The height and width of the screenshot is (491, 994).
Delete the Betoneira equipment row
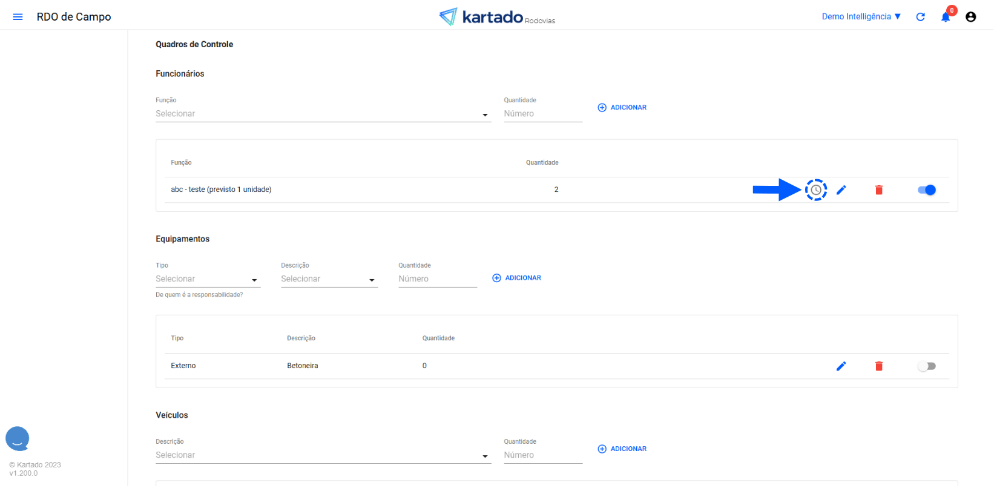tap(878, 366)
